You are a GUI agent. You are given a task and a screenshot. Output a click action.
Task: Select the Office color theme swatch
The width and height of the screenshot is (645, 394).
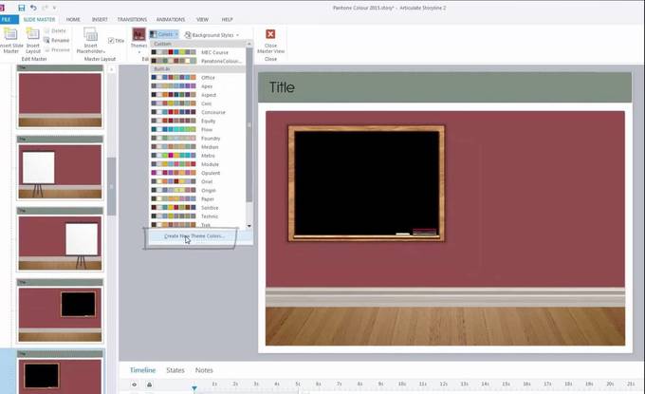(175, 78)
